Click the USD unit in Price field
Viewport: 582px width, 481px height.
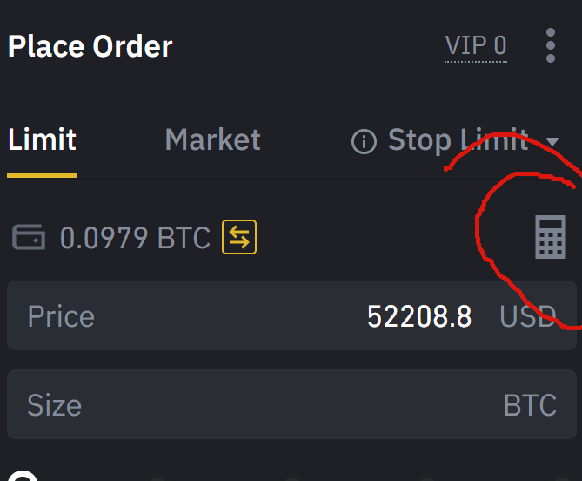pos(528,316)
